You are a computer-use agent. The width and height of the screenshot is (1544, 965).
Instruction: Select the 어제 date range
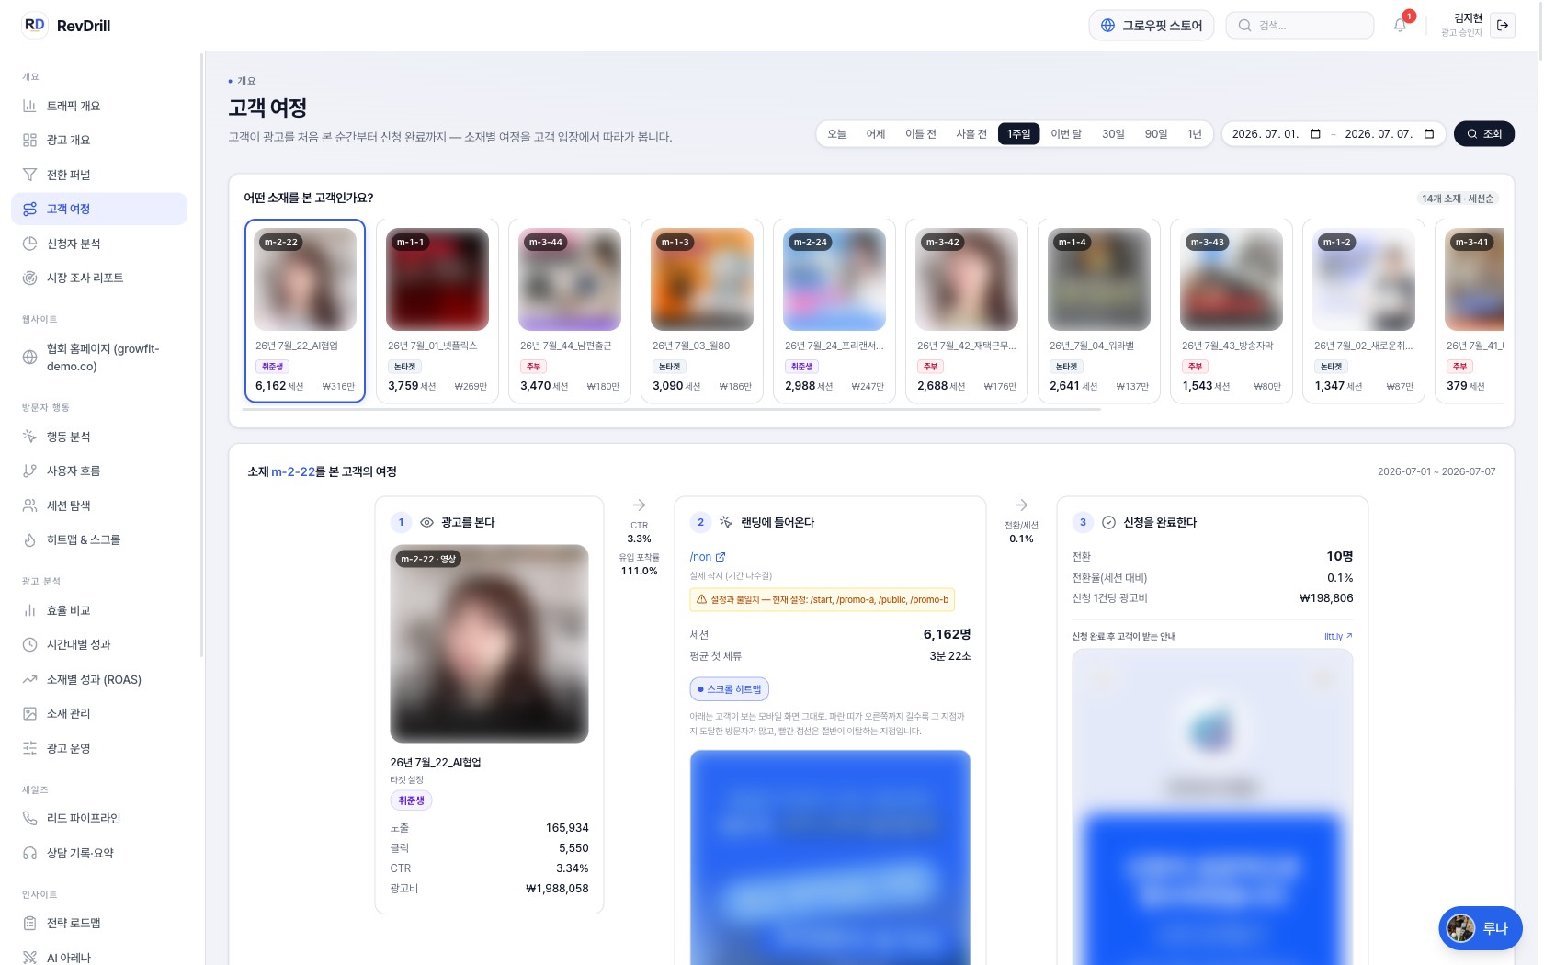[x=875, y=134]
